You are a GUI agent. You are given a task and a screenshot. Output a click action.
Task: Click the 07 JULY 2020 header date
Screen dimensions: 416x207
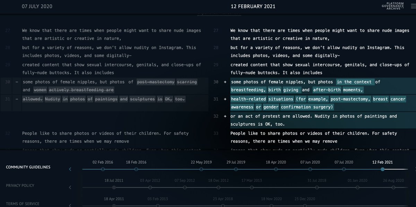point(37,6)
